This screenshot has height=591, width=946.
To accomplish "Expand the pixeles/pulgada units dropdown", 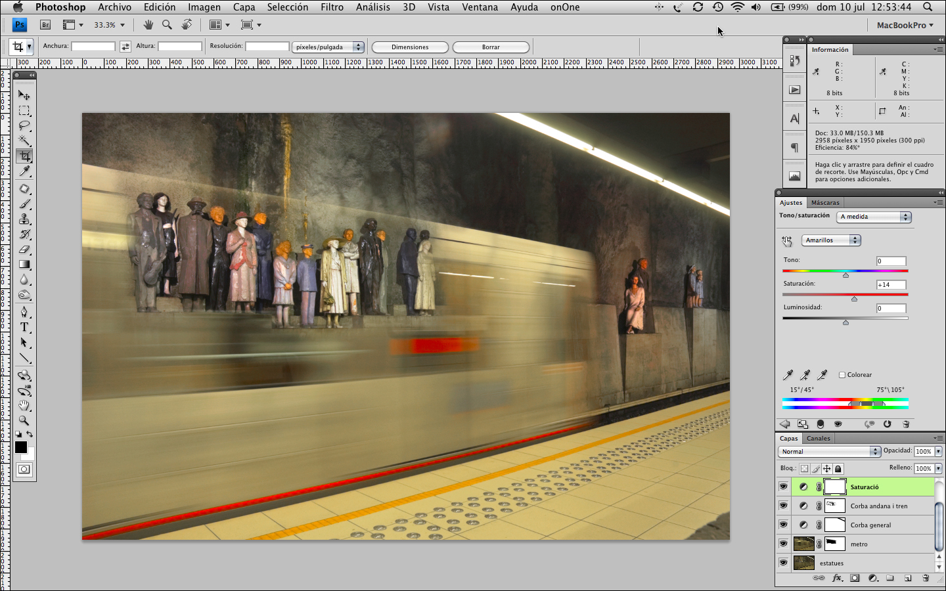I will pyautogui.click(x=328, y=47).
